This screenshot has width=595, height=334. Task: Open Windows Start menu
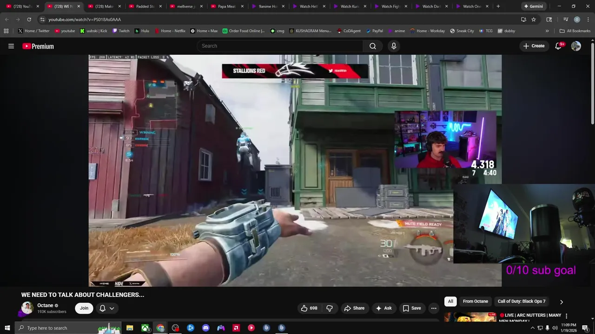coord(7,328)
